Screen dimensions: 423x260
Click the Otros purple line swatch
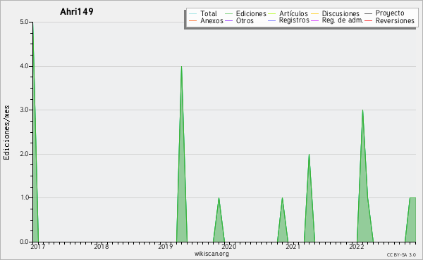(228, 20)
